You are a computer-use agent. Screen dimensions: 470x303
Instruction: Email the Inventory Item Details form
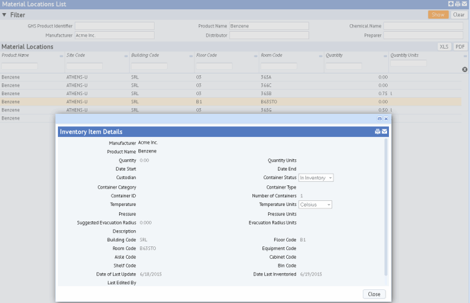click(x=385, y=132)
